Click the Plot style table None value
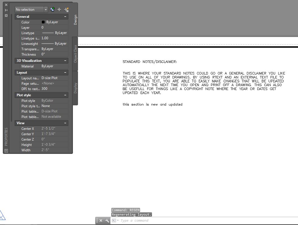Screen dimensions: 298x225 55,106
